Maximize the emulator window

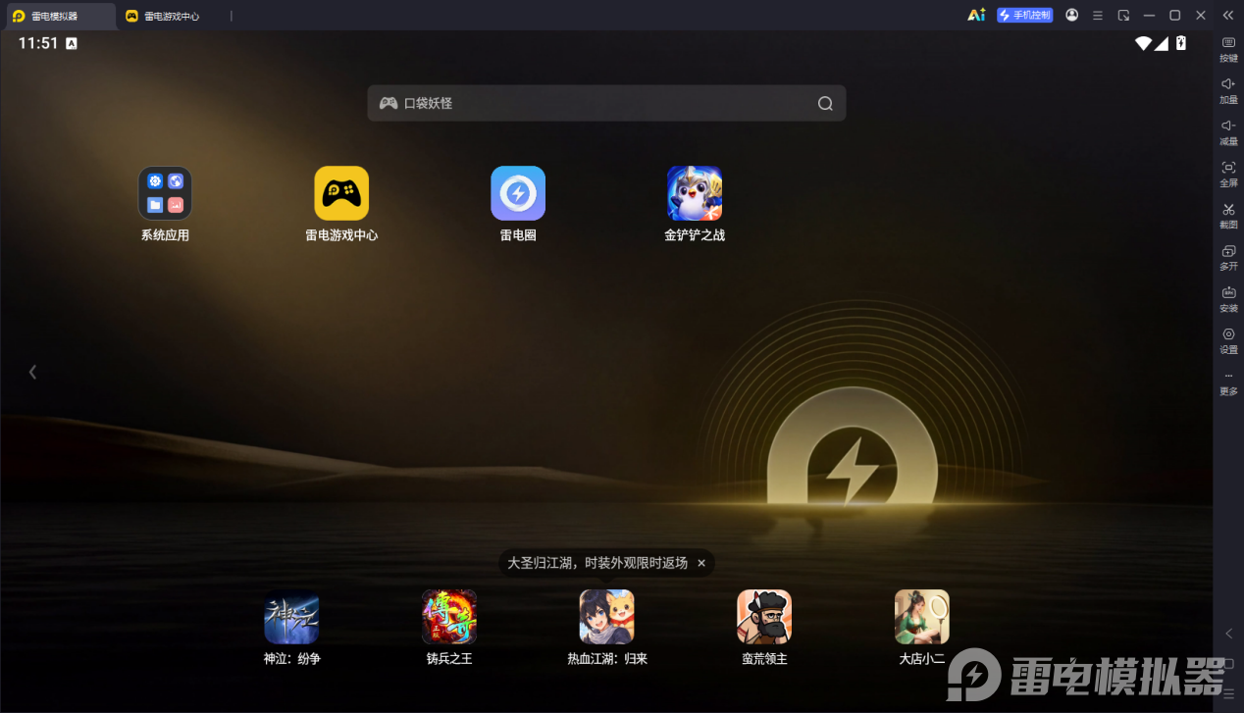tap(1175, 15)
